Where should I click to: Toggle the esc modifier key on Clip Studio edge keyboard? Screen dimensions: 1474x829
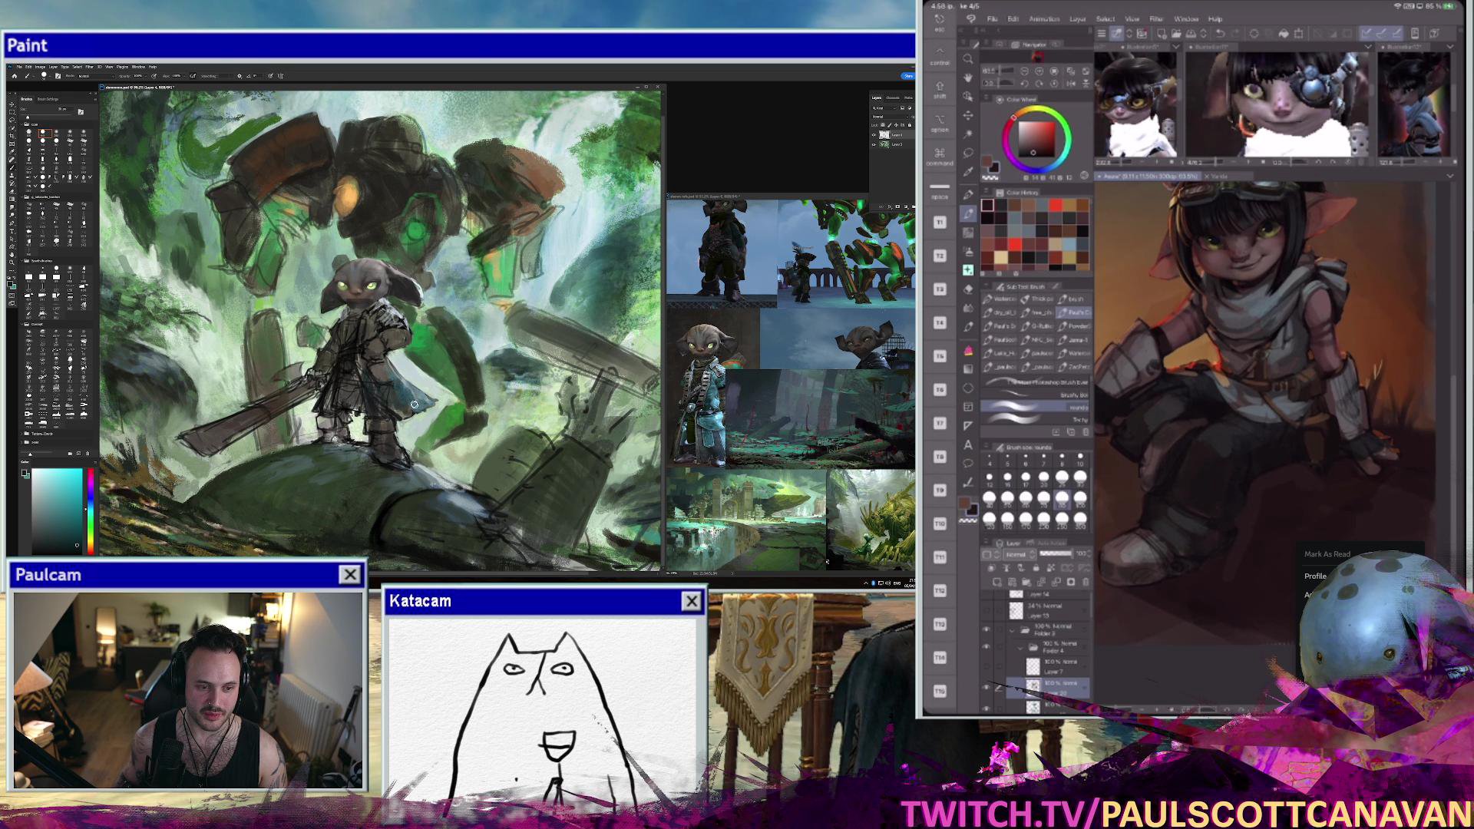click(939, 23)
